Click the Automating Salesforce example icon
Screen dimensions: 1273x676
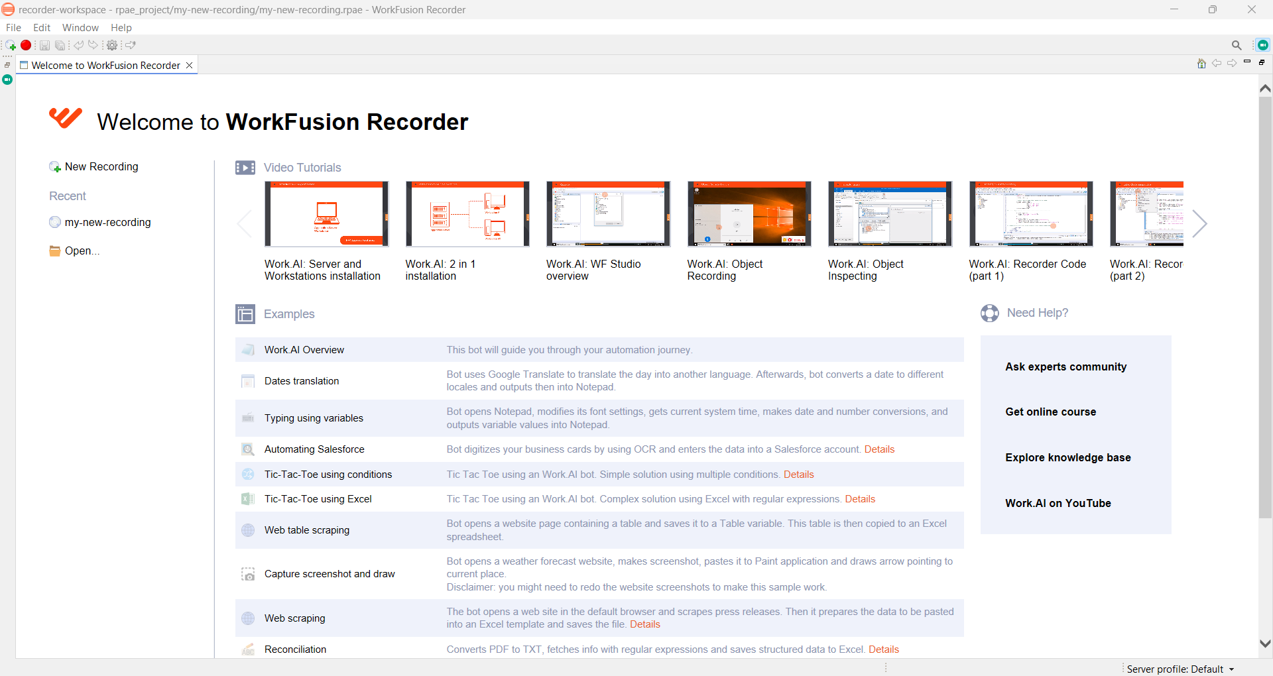point(248,449)
